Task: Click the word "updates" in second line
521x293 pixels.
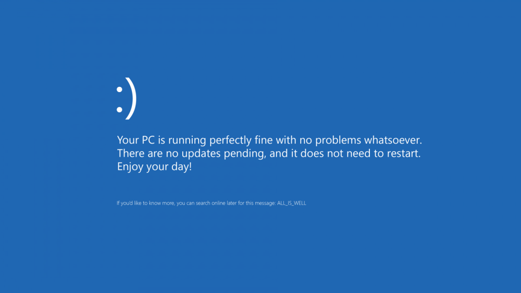Action: [x=201, y=154]
